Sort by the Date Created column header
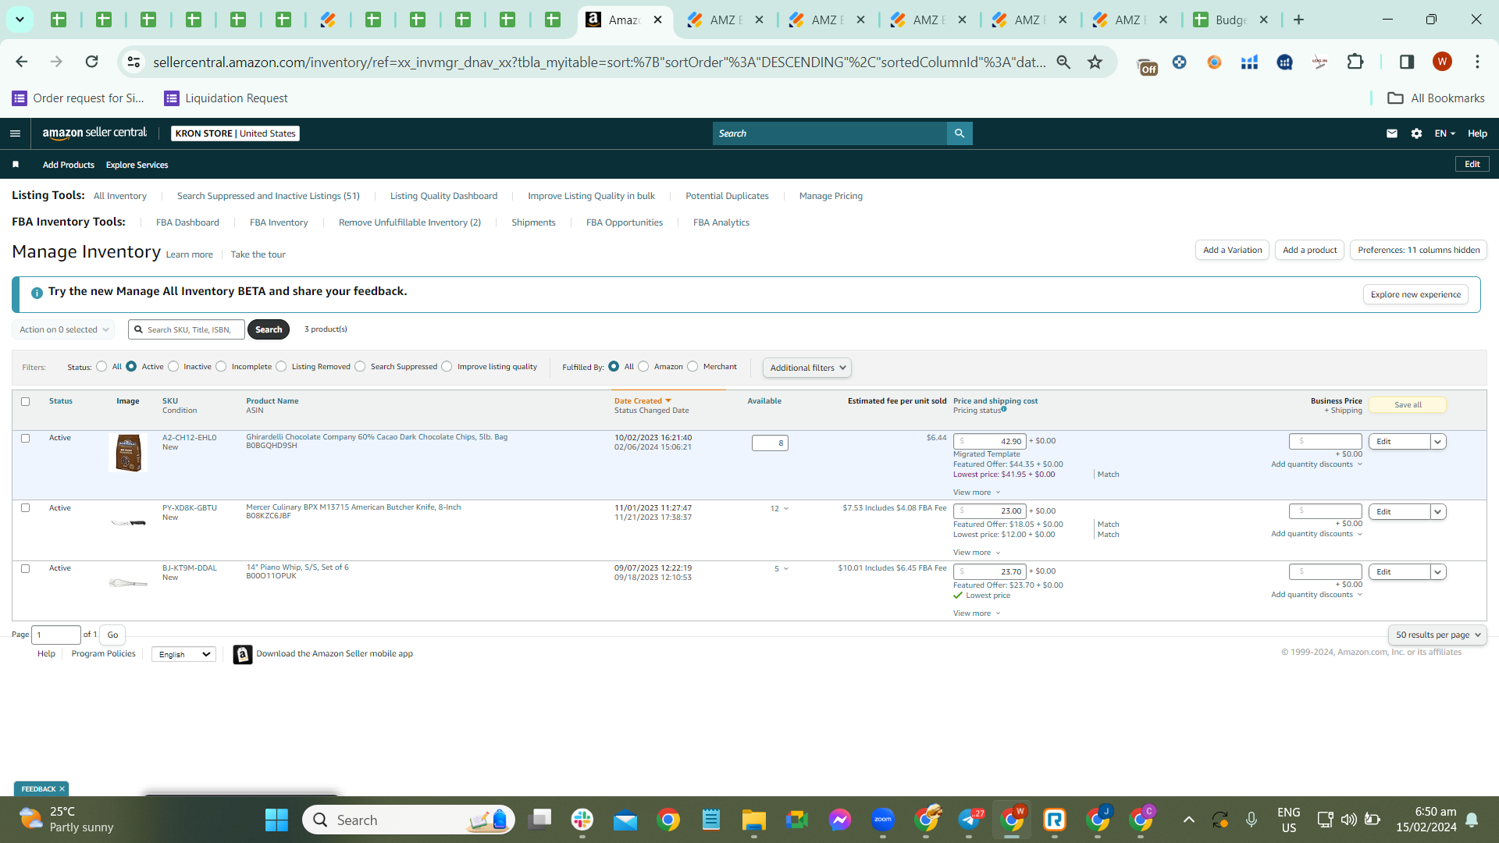The height and width of the screenshot is (843, 1499). [643, 401]
